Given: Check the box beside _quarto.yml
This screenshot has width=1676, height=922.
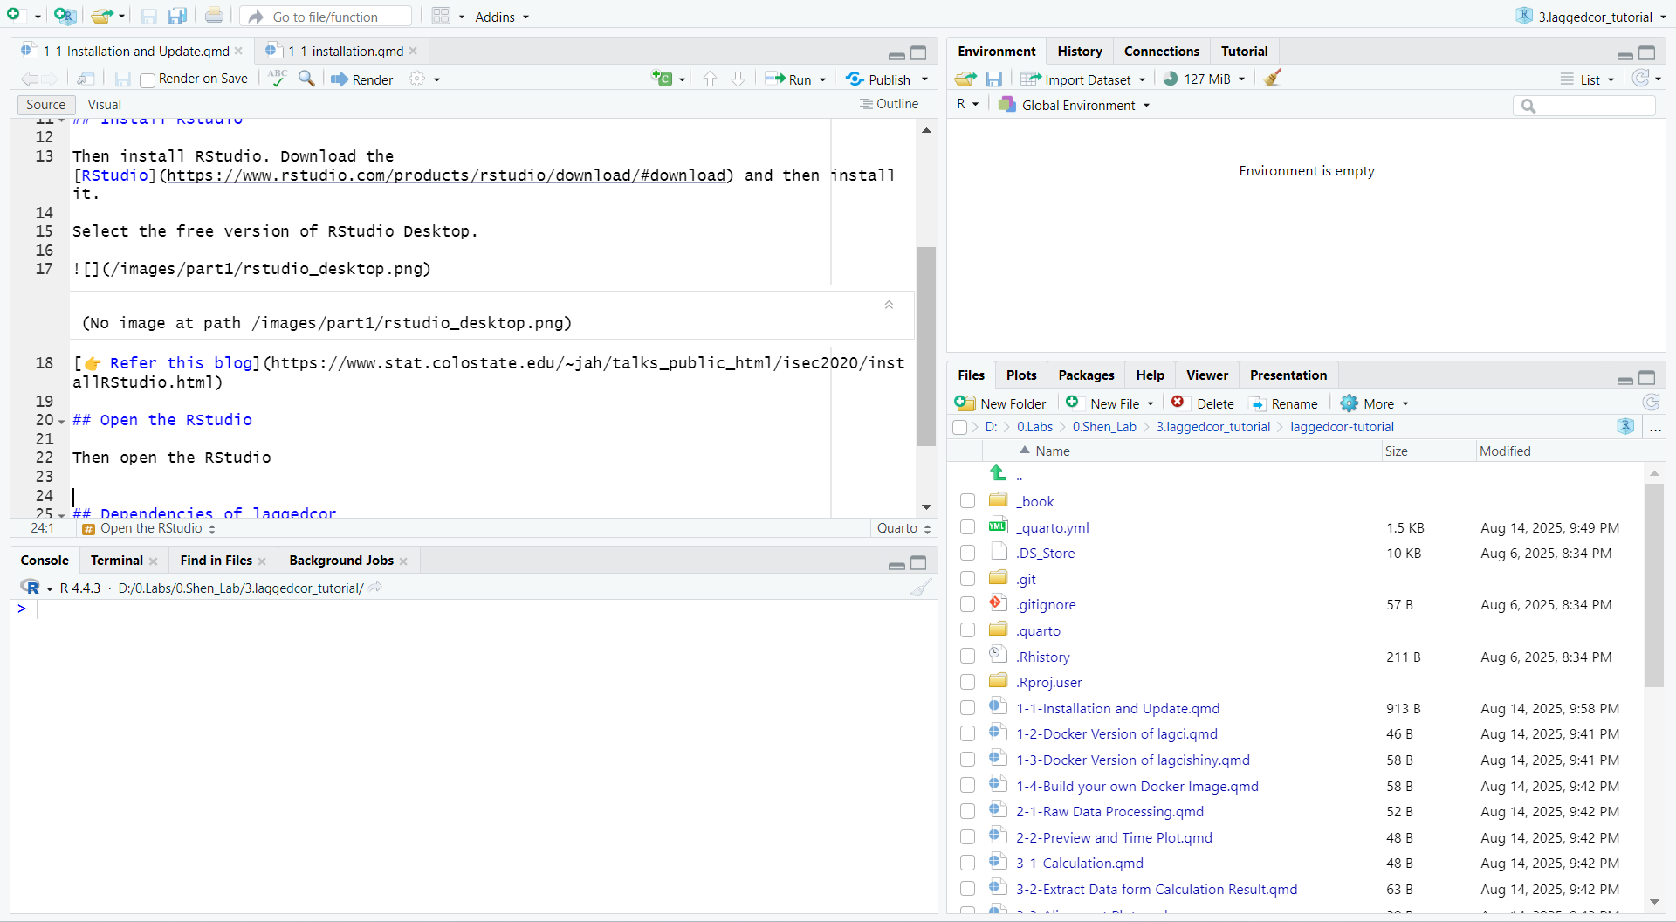Looking at the screenshot, I should click(967, 527).
